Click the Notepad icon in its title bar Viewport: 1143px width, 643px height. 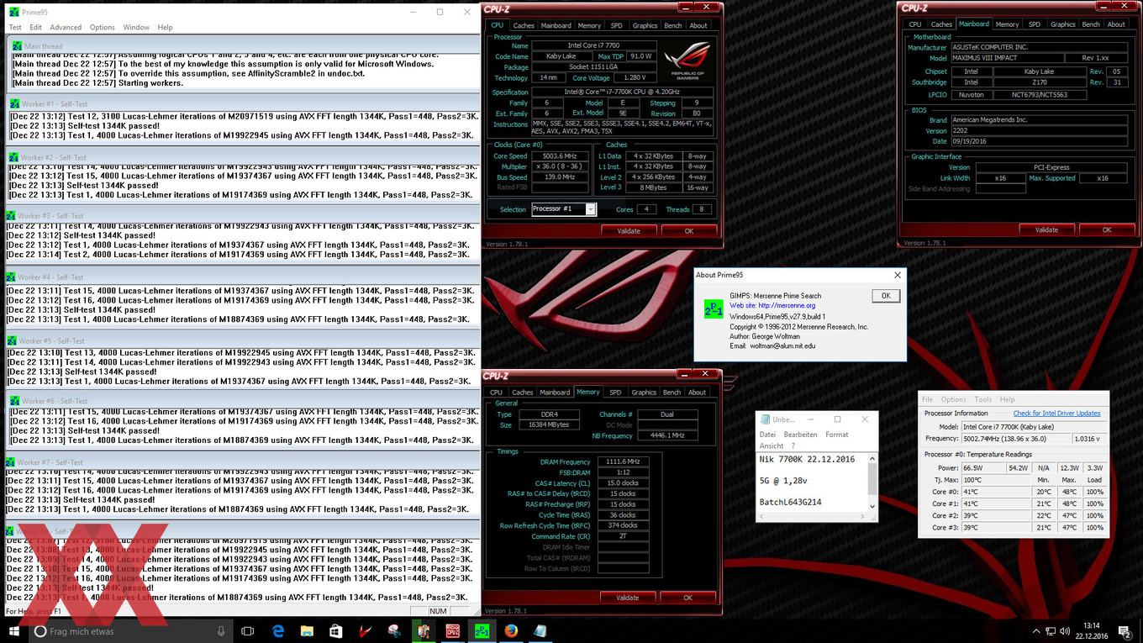click(765, 419)
